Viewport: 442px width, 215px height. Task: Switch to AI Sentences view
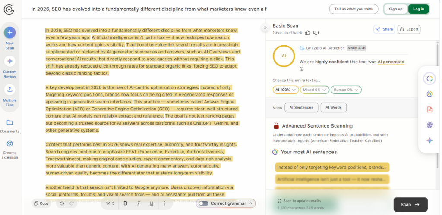[x=301, y=108]
